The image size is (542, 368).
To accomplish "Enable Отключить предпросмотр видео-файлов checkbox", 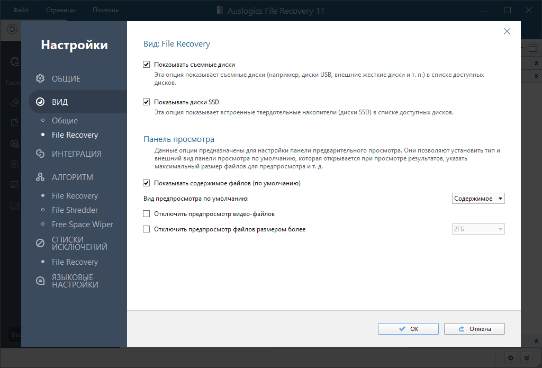I will (146, 214).
